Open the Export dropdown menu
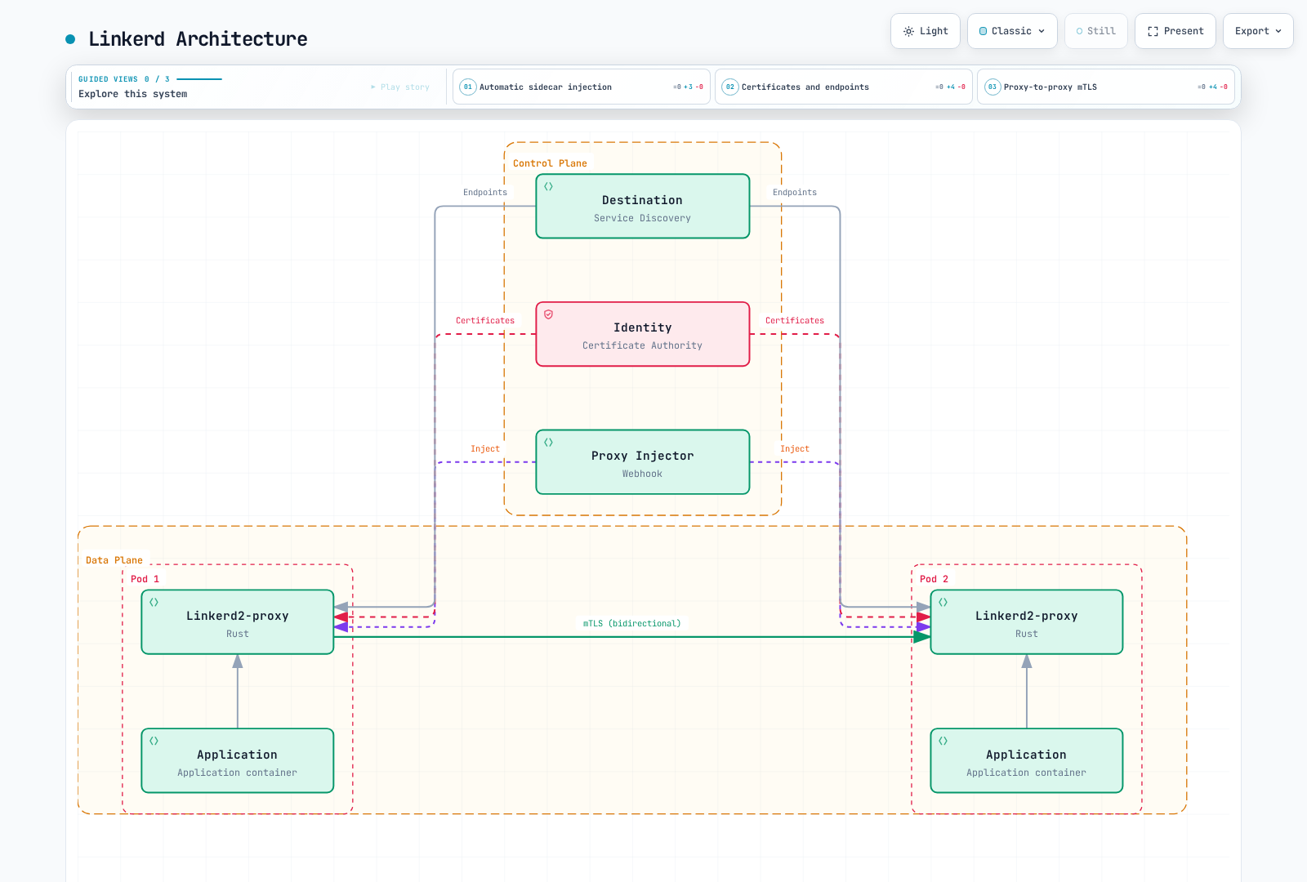Viewport: 1307px width, 882px height. [x=1258, y=31]
